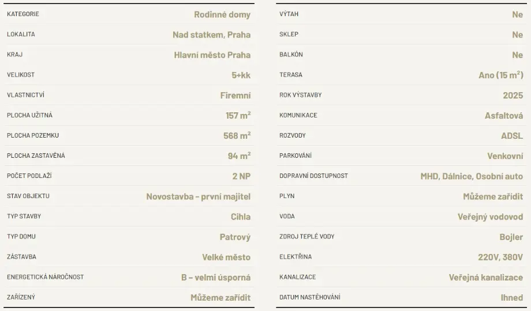
Task: Select the 'Cihla' building type value
Action: [241, 217]
